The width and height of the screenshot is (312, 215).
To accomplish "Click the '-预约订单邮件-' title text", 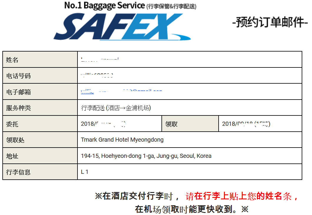I will [x=270, y=22].
